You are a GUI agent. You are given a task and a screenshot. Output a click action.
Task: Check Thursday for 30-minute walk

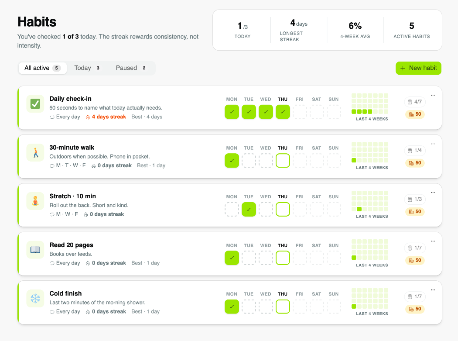283,161
